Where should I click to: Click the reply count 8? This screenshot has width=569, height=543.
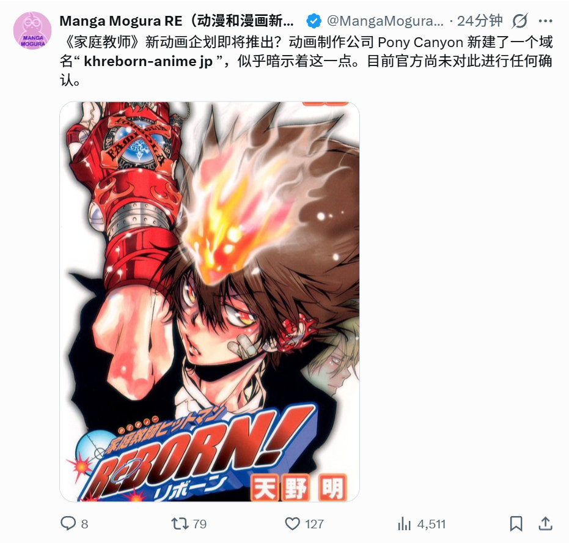(84, 524)
